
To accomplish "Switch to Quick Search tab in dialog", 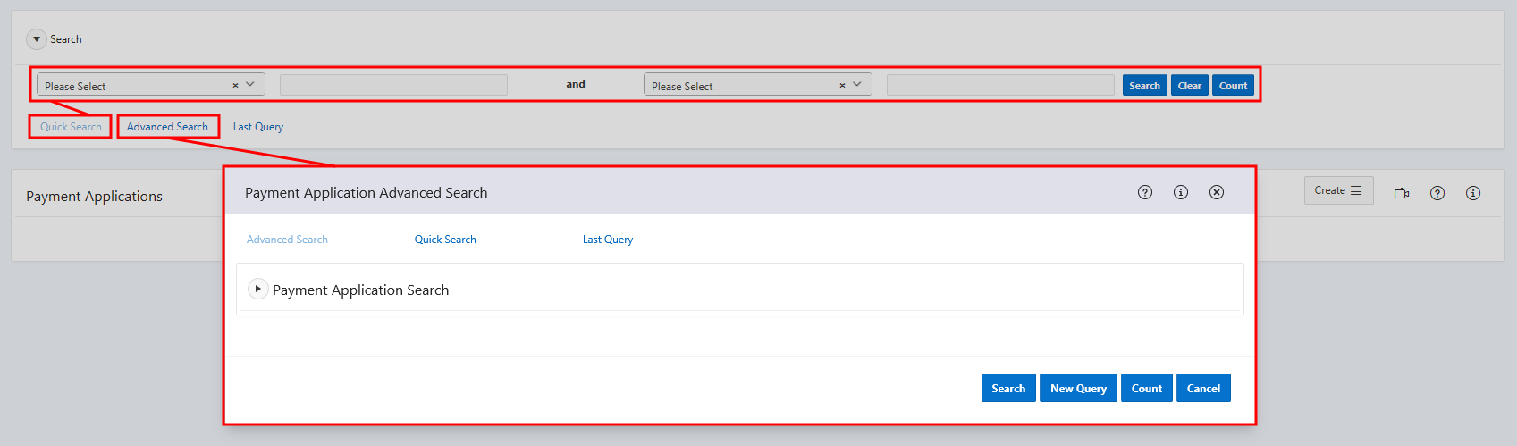I will pos(445,240).
